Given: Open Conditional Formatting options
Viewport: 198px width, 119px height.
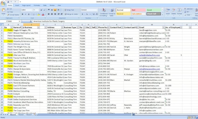Looking at the screenshot, I should click(104, 12).
